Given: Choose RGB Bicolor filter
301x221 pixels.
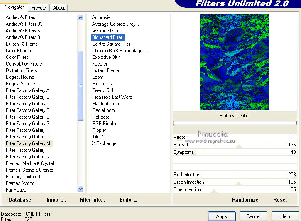Looking at the screenshot, I should pos(104,124).
